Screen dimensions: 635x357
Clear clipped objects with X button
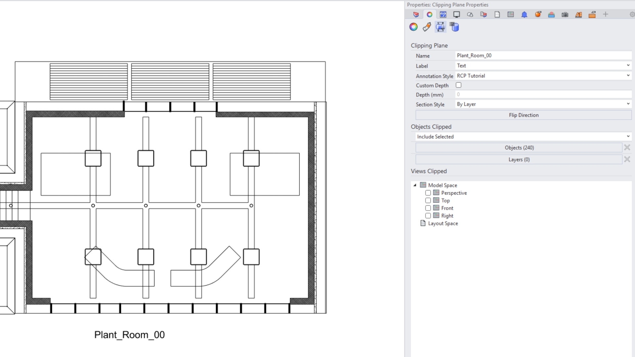pos(627,147)
